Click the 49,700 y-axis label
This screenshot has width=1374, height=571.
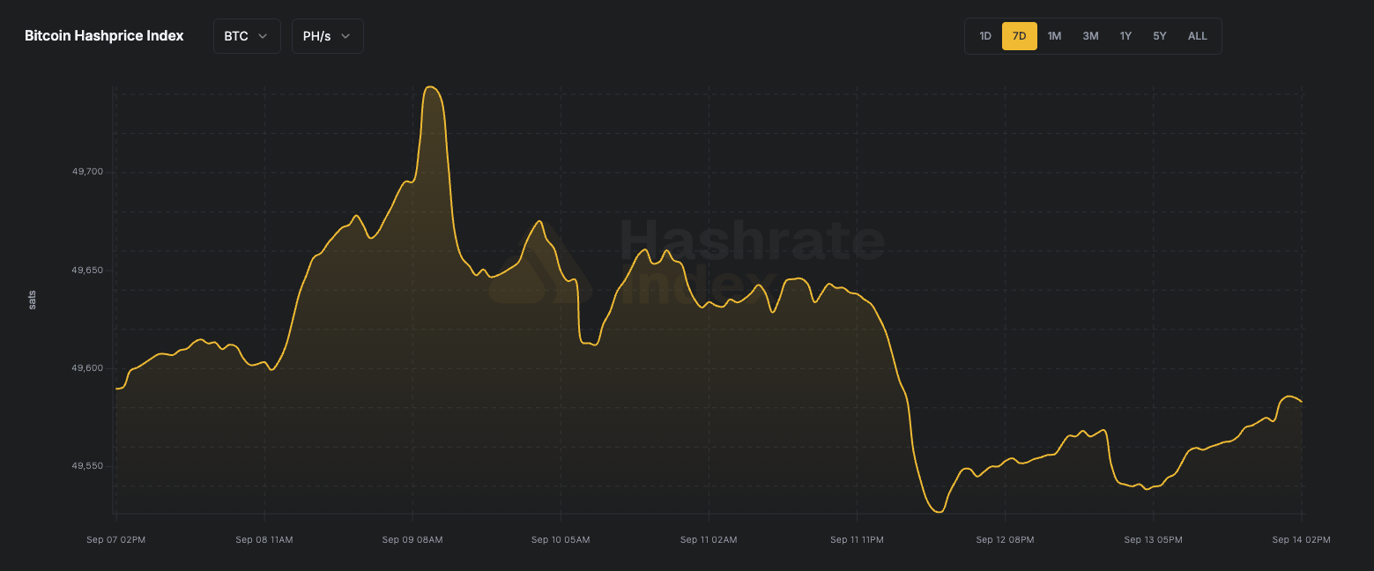point(87,172)
